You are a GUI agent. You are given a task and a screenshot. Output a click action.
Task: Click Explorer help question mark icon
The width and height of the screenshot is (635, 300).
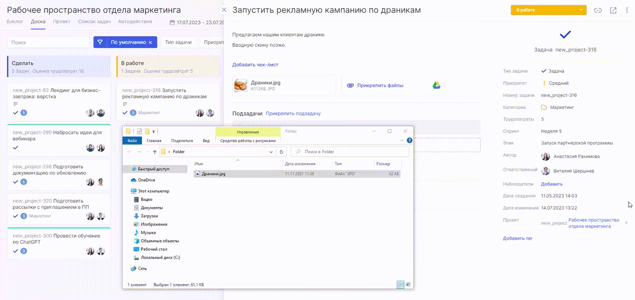[x=410, y=141]
